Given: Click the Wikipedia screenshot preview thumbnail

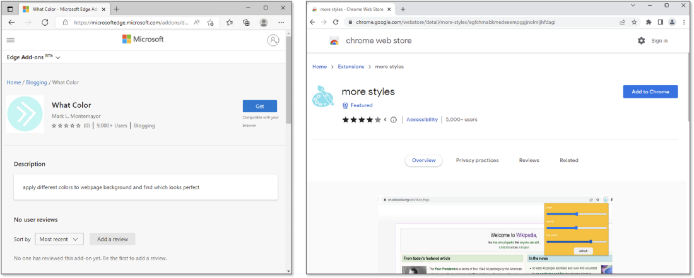Looking at the screenshot, I should [495, 235].
